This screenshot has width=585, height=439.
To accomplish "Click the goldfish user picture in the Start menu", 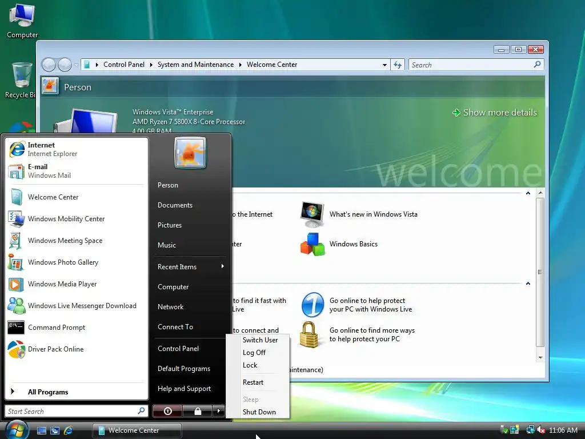I will coord(190,153).
